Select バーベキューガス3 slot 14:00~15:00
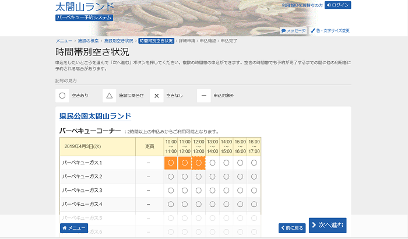Screen dimensions: 408x239 (x=226, y=191)
